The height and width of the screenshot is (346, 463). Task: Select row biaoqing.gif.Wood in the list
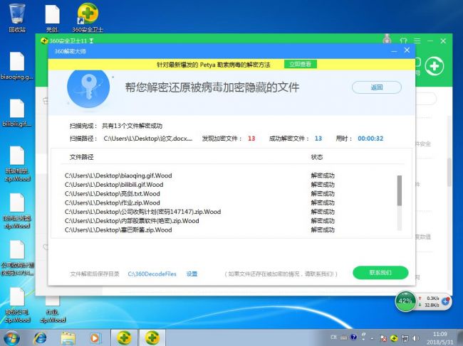pyautogui.click(x=199, y=175)
